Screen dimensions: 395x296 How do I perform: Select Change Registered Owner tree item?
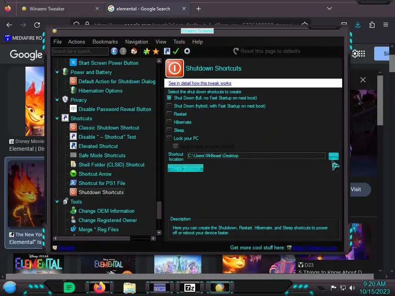(108, 220)
